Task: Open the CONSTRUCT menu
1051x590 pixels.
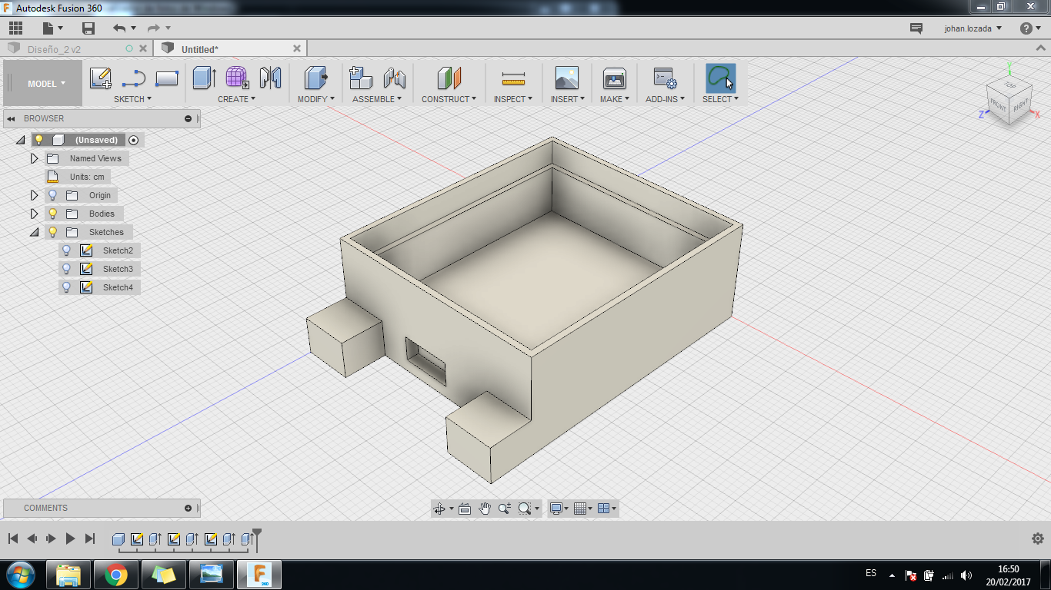Action: (x=449, y=99)
